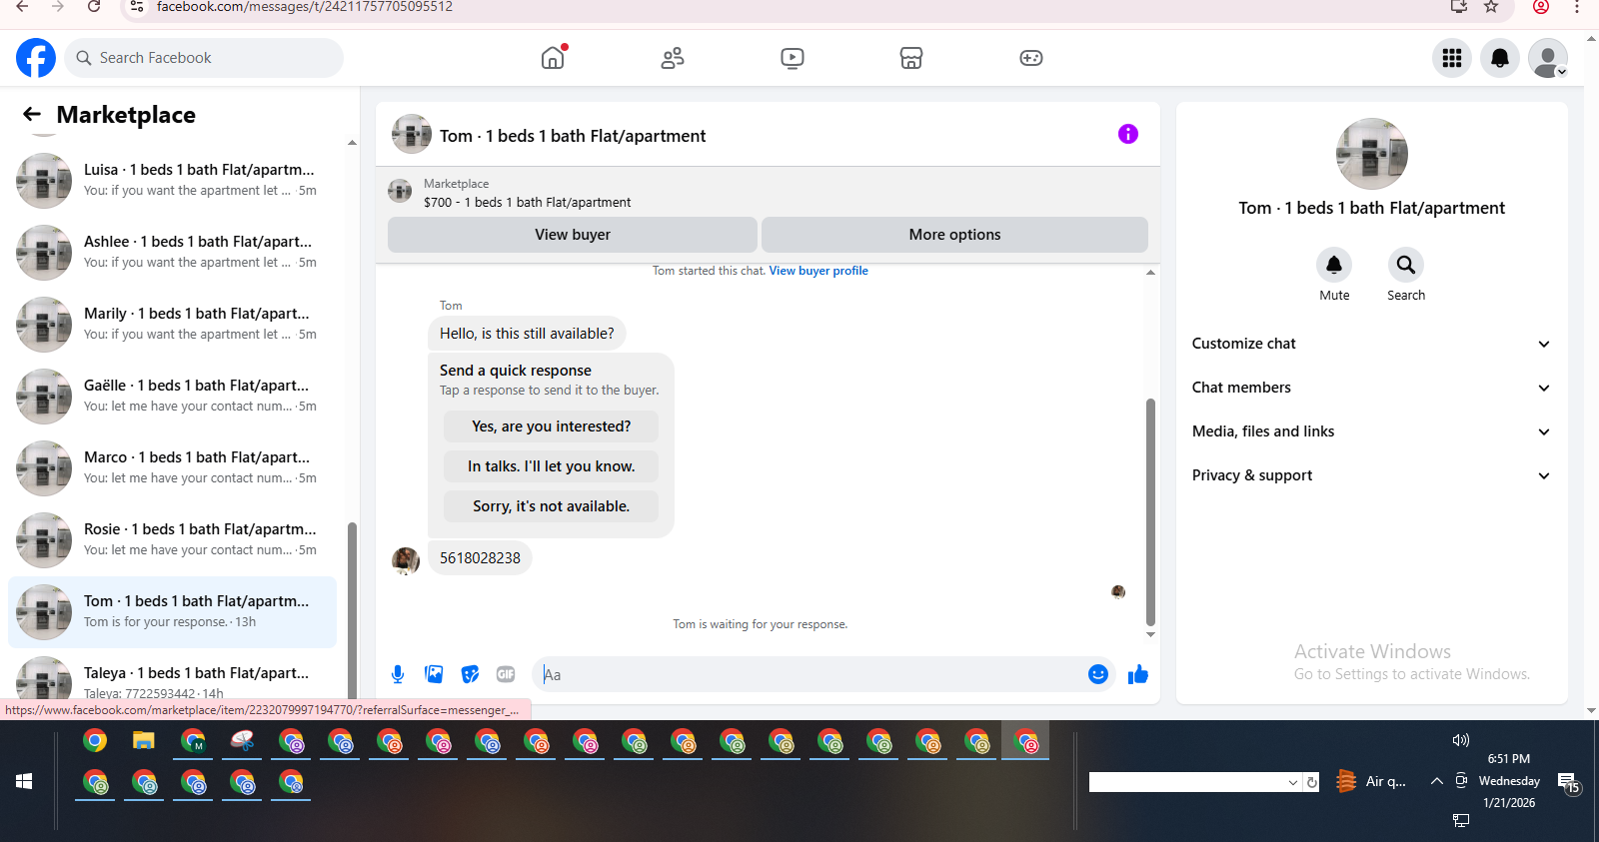
Task: Open the taskbar address dropdown arrow
Action: click(x=1293, y=782)
